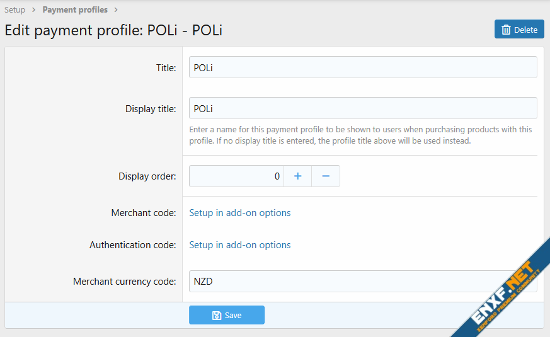Click the floppy disk icon on Save
The height and width of the screenshot is (337, 550).
(x=216, y=315)
